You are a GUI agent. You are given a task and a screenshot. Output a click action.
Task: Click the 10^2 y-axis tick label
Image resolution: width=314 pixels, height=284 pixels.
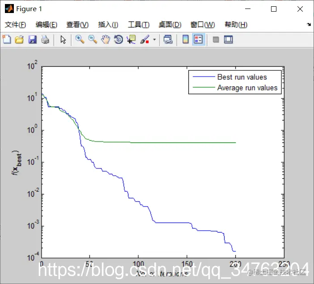32,65
